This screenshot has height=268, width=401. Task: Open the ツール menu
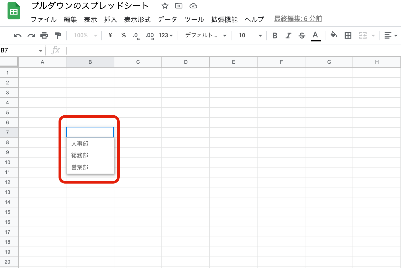click(x=194, y=19)
